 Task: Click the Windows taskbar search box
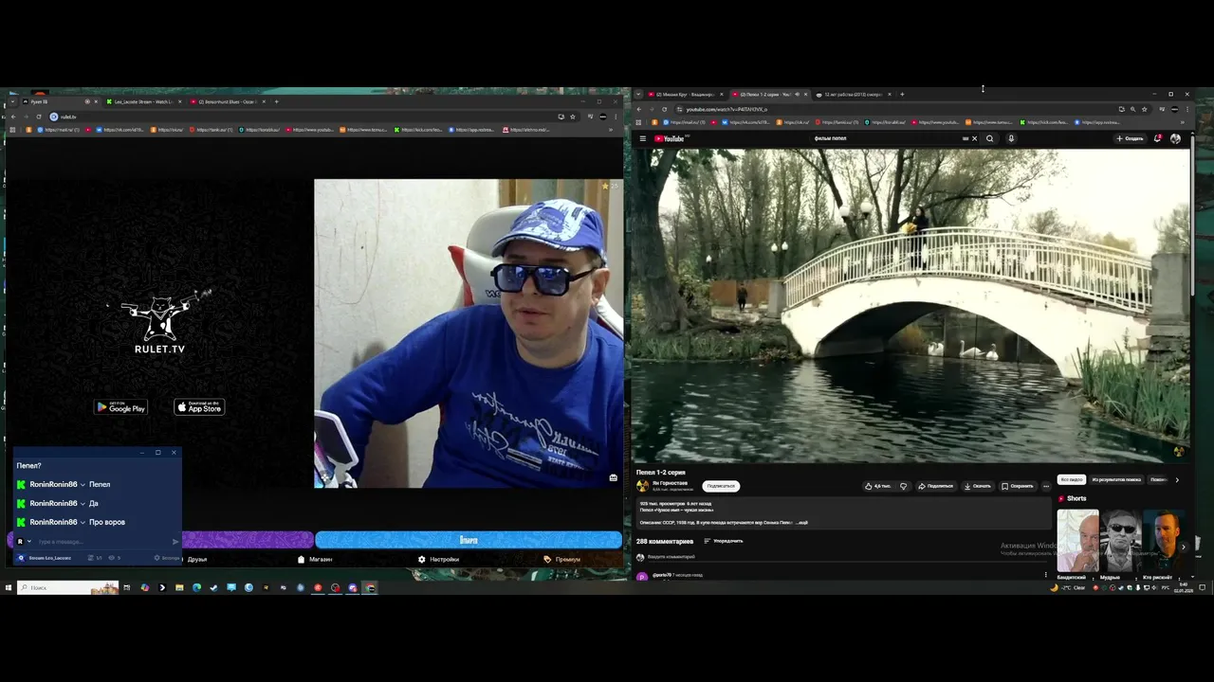click(x=67, y=587)
